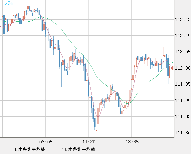This screenshot has width=191, height=154.
Task: Select the 111.80 price axis label
Action: click(182, 133)
